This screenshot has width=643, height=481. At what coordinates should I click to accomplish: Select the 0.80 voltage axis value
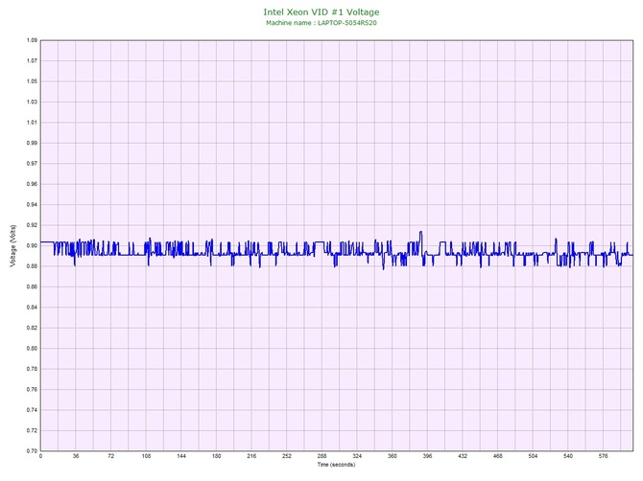coord(32,349)
